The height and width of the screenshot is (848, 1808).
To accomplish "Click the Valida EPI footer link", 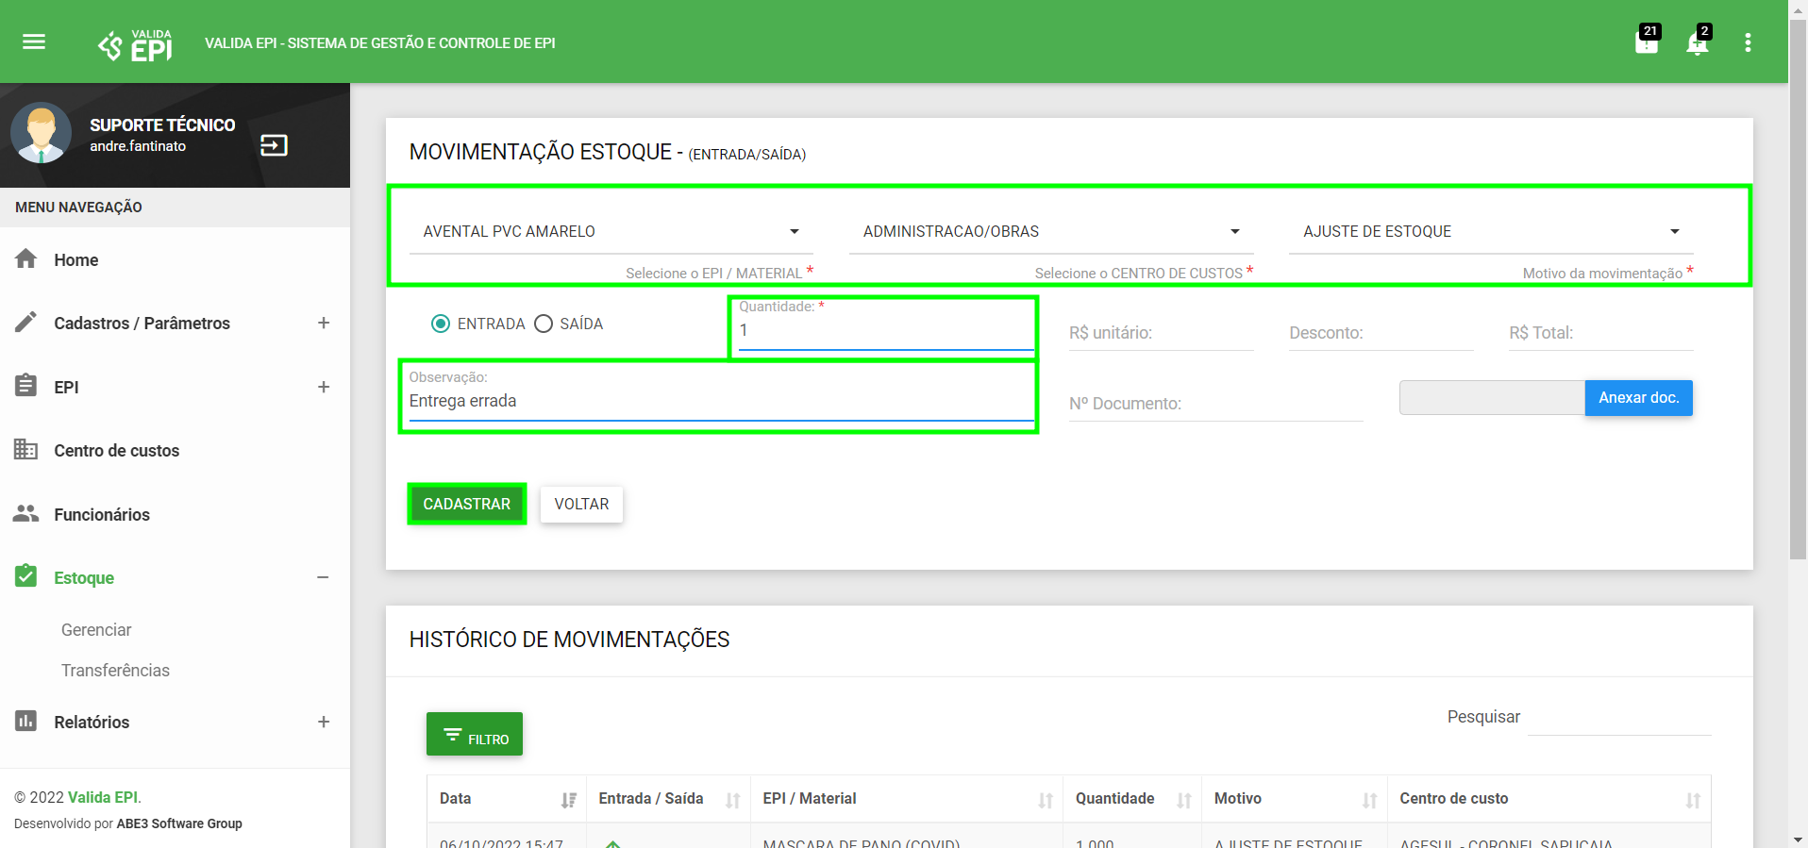I will 103,797.
